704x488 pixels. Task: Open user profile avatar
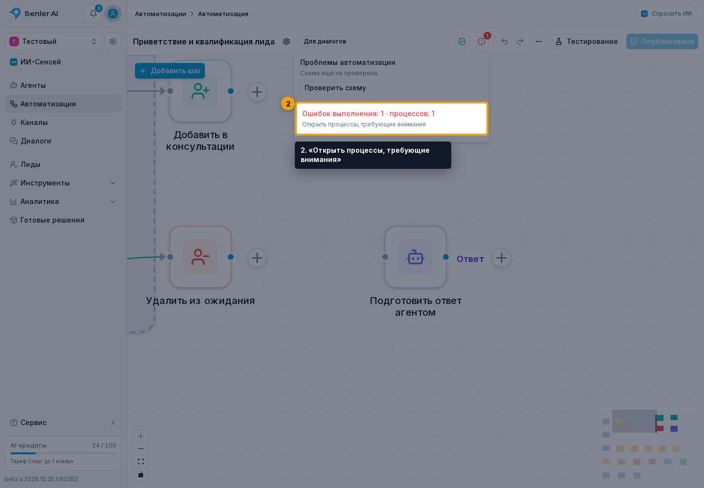point(113,14)
